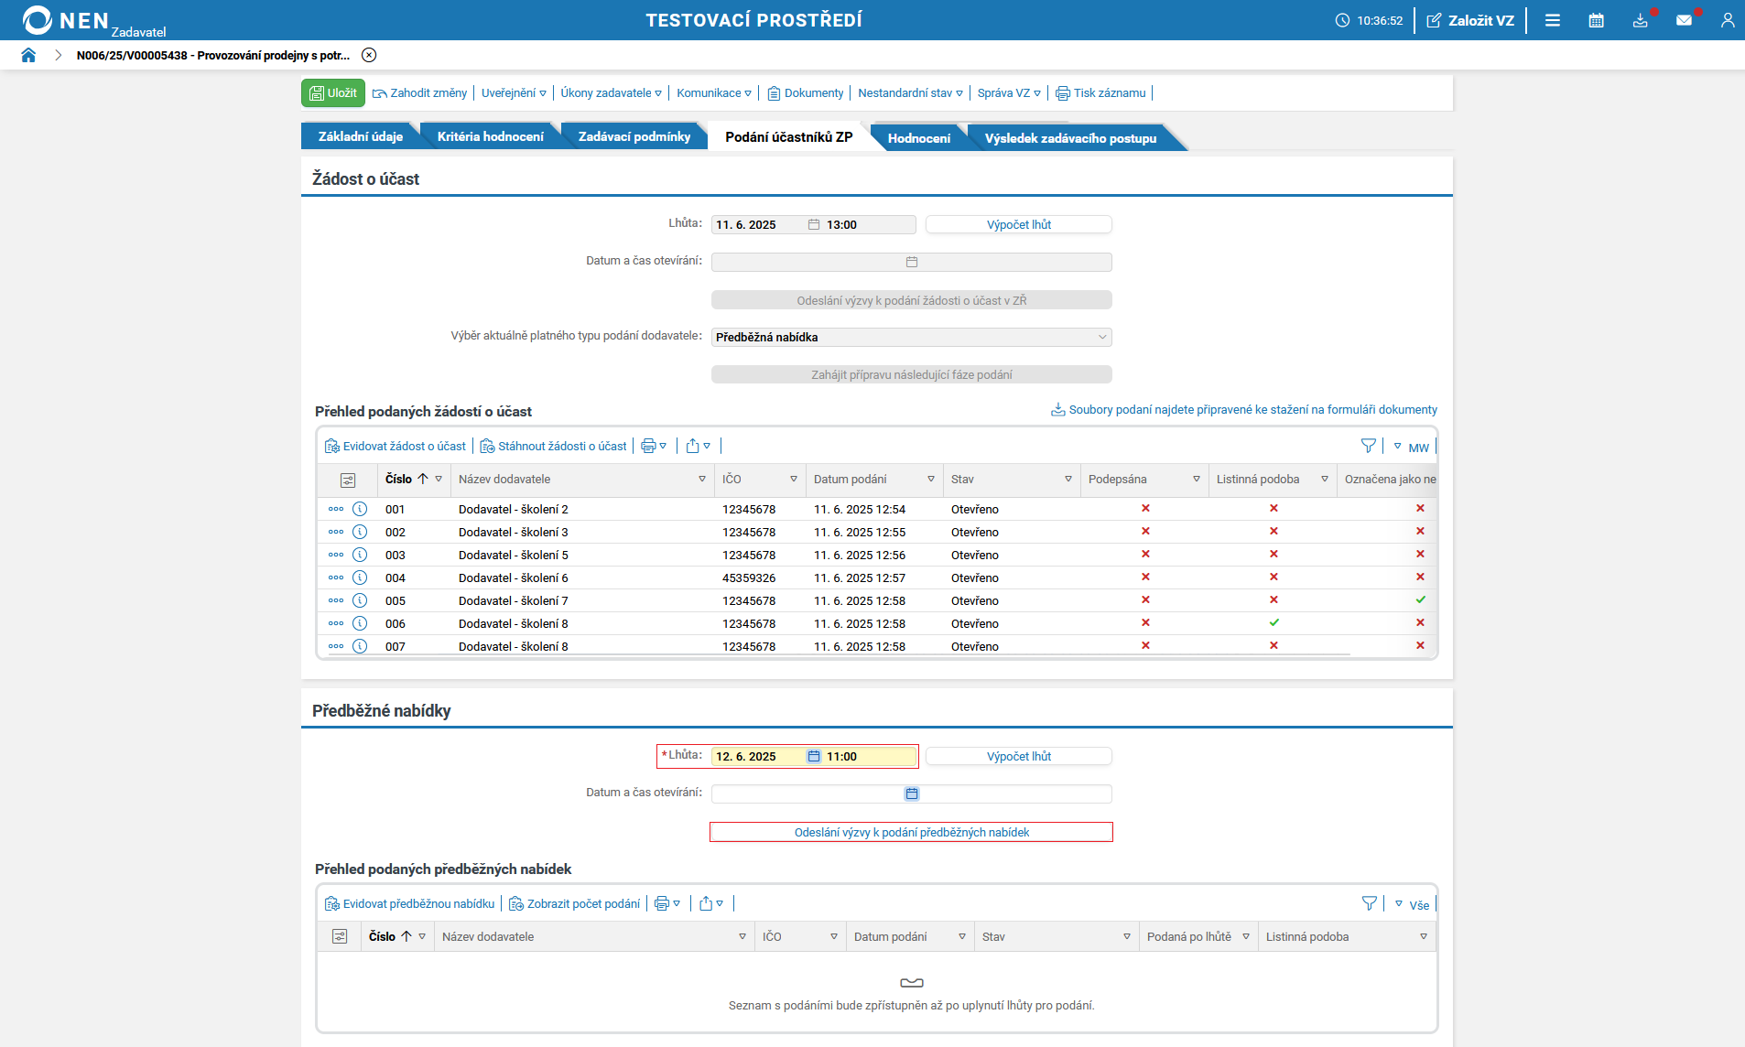Close the N006/25/V00005438 record tab

(x=369, y=55)
